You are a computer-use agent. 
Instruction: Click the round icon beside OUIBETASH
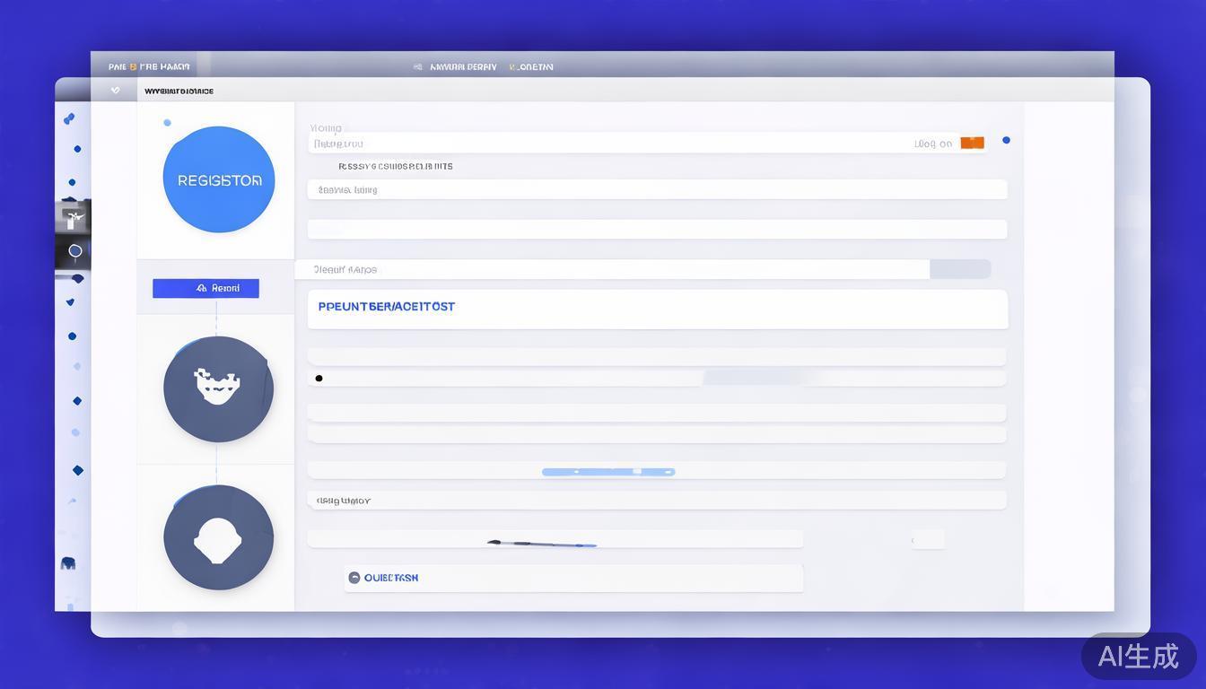354,578
